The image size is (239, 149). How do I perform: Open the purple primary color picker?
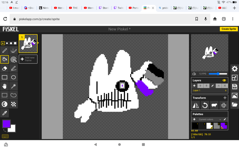pyautogui.click(x=6, y=124)
